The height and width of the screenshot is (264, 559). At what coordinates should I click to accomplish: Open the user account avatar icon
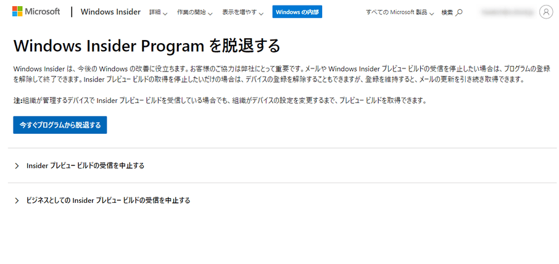click(546, 12)
